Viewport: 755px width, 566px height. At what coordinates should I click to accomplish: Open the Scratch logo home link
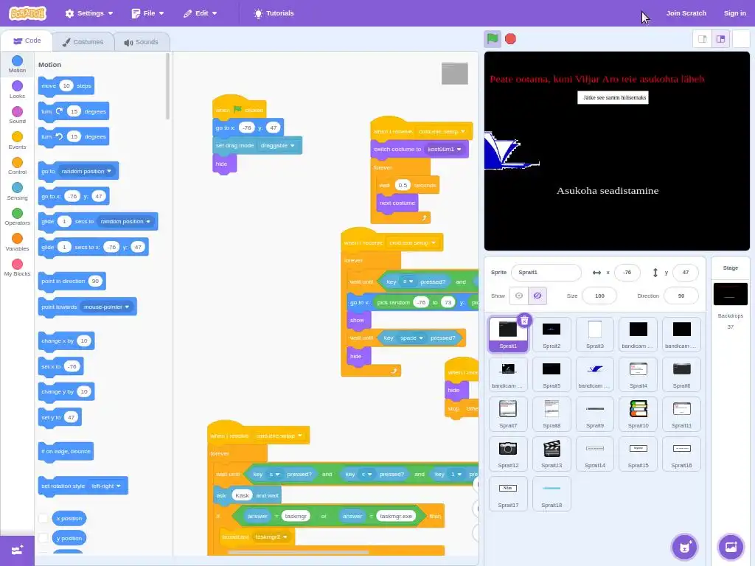click(x=27, y=13)
